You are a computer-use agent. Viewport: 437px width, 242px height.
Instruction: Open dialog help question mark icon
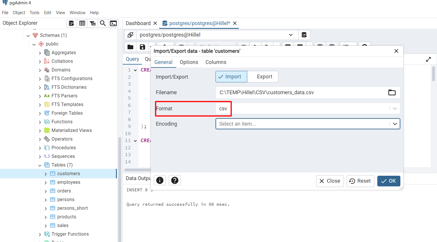tap(175, 180)
